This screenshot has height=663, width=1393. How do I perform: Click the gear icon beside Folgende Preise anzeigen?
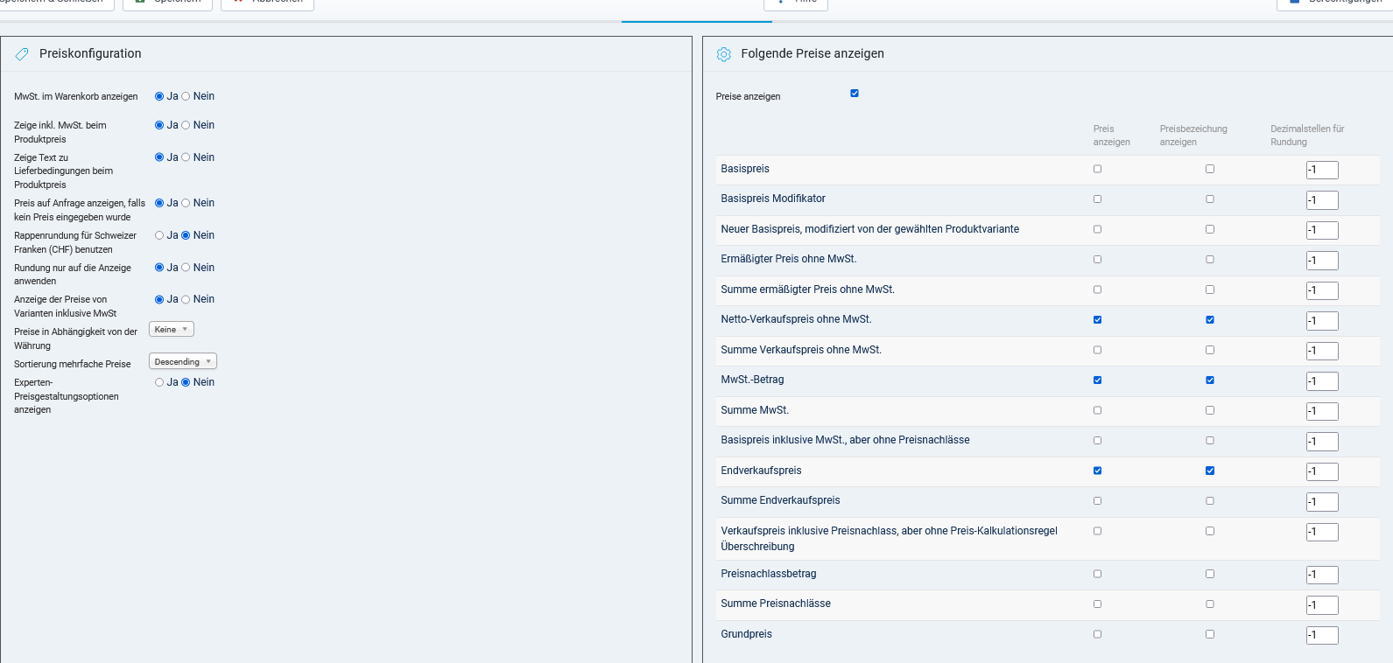click(723, 54)
